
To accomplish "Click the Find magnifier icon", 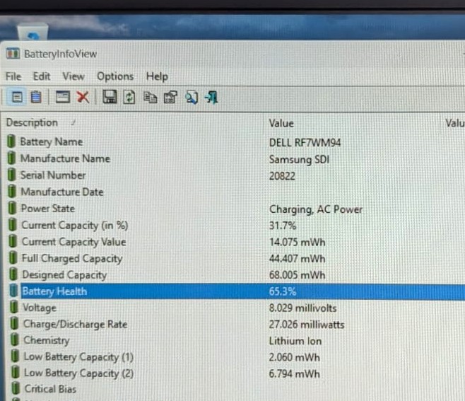I will [x=192, y=98].
